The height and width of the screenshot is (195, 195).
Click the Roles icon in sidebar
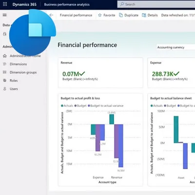[5, 80]
